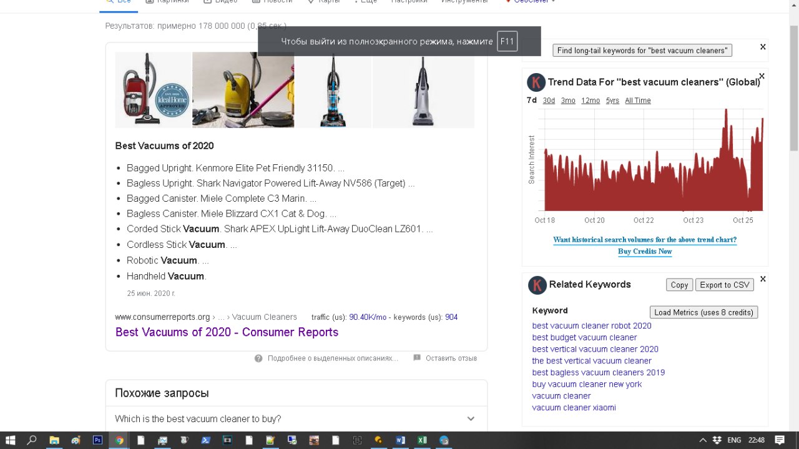
Task: Open the red canister vacuum Ideal Home thumbnail
Action: point(153,90)
